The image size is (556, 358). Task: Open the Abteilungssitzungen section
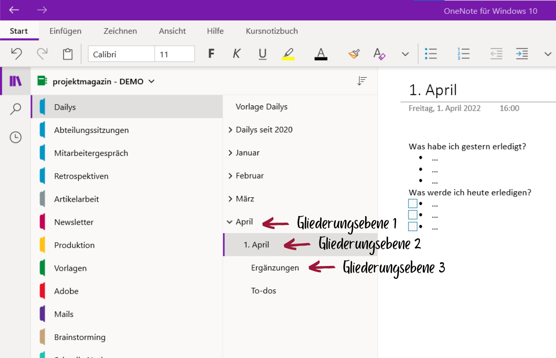(x=91, y=130)
